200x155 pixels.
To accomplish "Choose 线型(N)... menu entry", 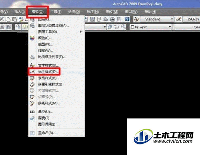I will pos(56,44).
